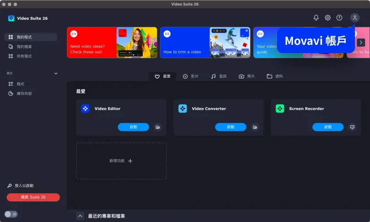370x222 pixels.
Task: Launch Screen Recorder with 啟動 button
Action: (x=328, y=127)
